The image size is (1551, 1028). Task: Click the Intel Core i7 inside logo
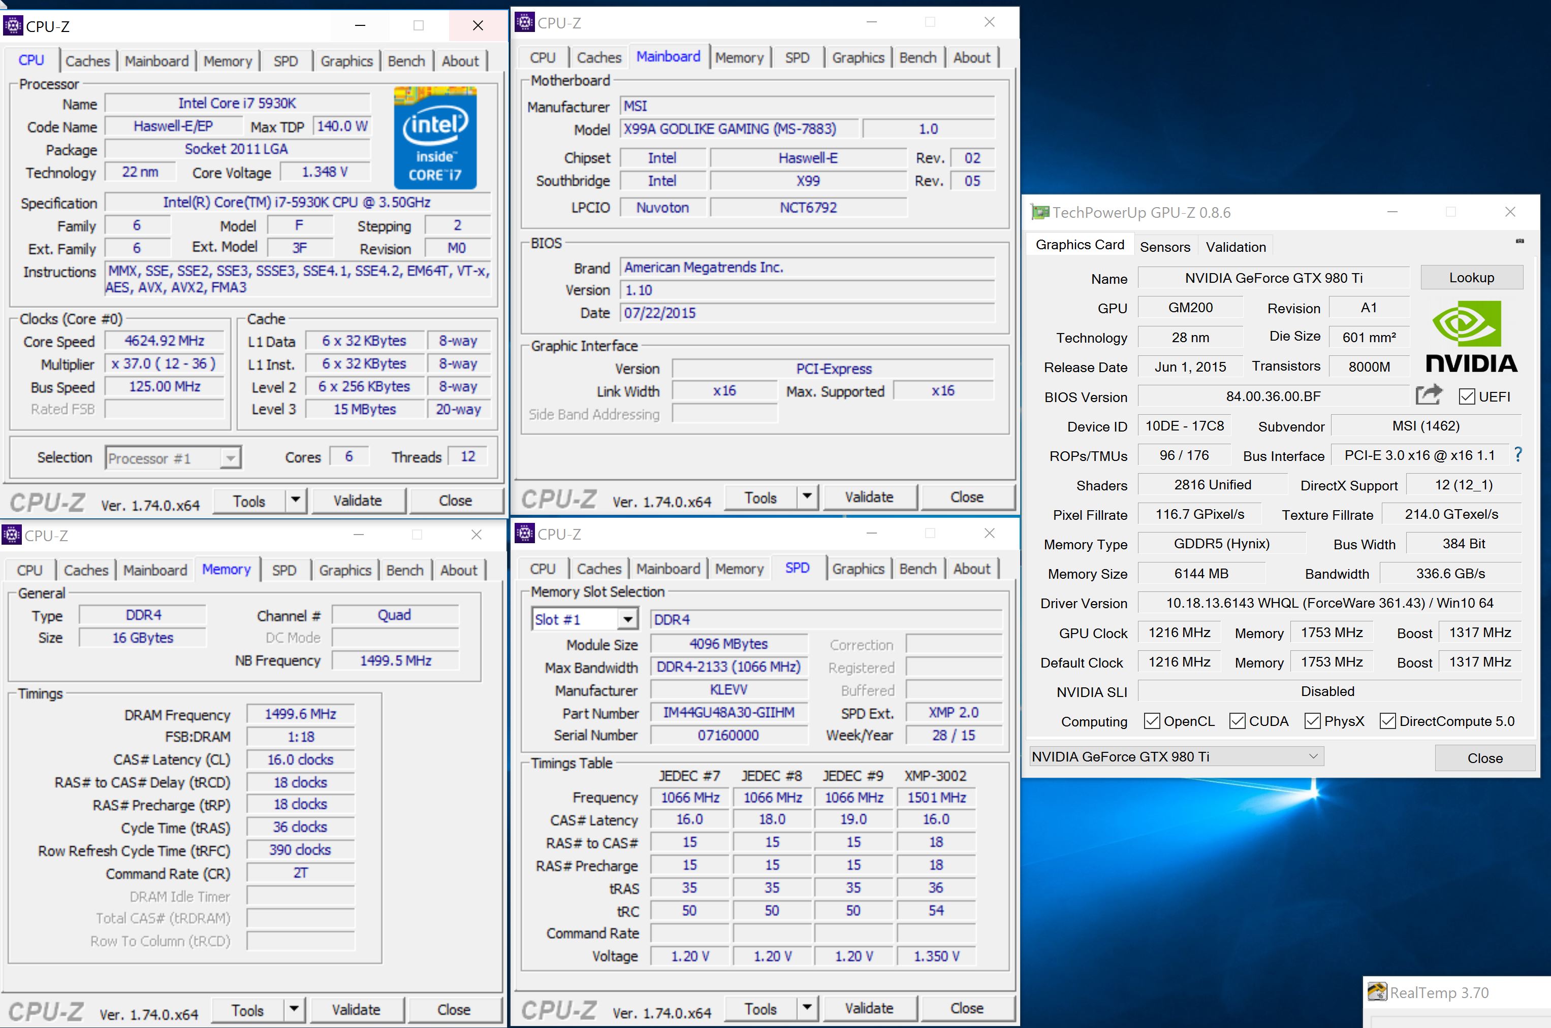[x=435, y=138]
